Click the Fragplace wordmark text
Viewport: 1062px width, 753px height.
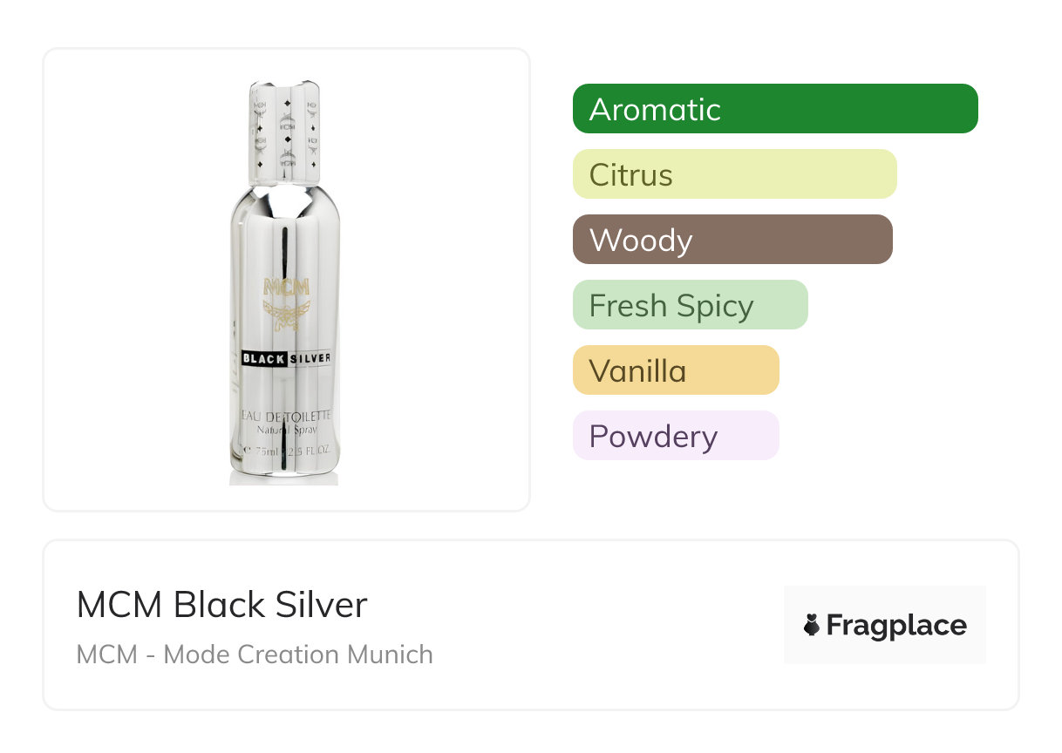click(896, 626)
